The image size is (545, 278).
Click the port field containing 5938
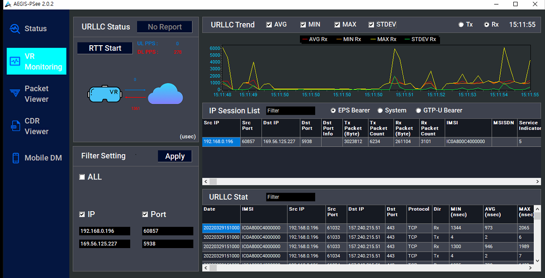coord(167,244)
